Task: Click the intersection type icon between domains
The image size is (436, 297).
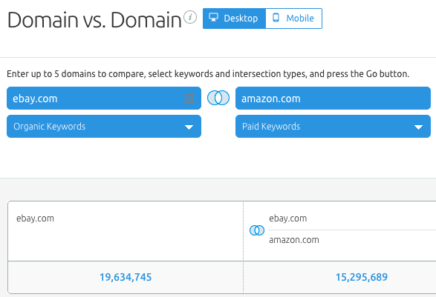Action: (x=218, y=98)
